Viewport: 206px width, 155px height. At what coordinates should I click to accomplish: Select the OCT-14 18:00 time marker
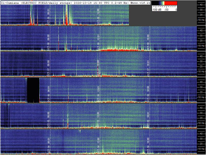coord(148,146)
